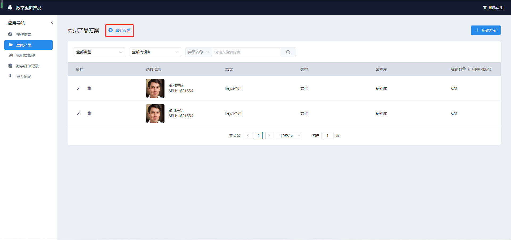Go to previous page arrow
The height and width of the screenshot is (240, 511).
click(x=248, y=135)
